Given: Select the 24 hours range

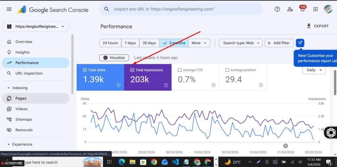Looking at the screenshot, I should point(110,43).
